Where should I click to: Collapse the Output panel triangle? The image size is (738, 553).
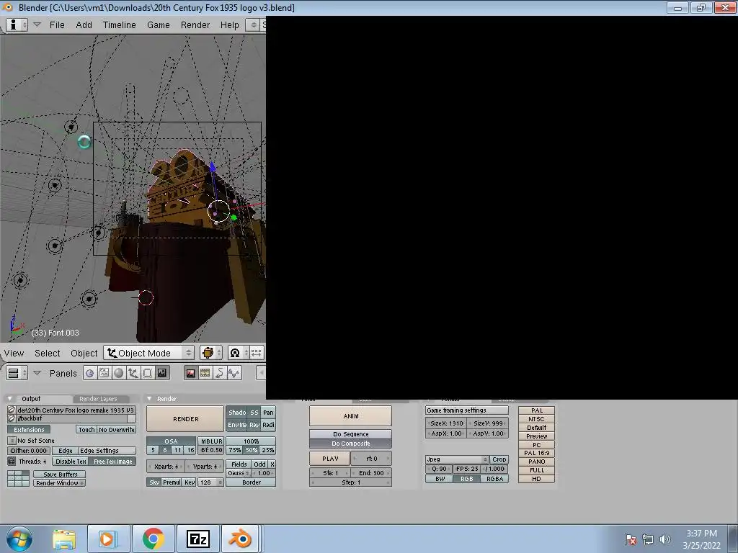tap(9, 398)
